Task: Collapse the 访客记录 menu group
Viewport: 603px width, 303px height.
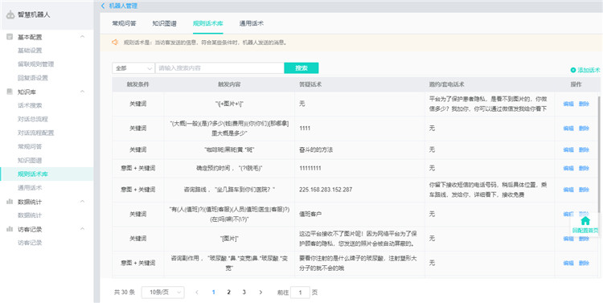Action: pyautogui.click(x=82, y=229)
